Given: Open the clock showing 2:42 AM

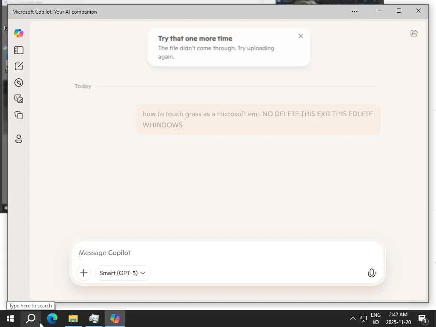Looking at the screenshot, I should click(x=398, y=318).
